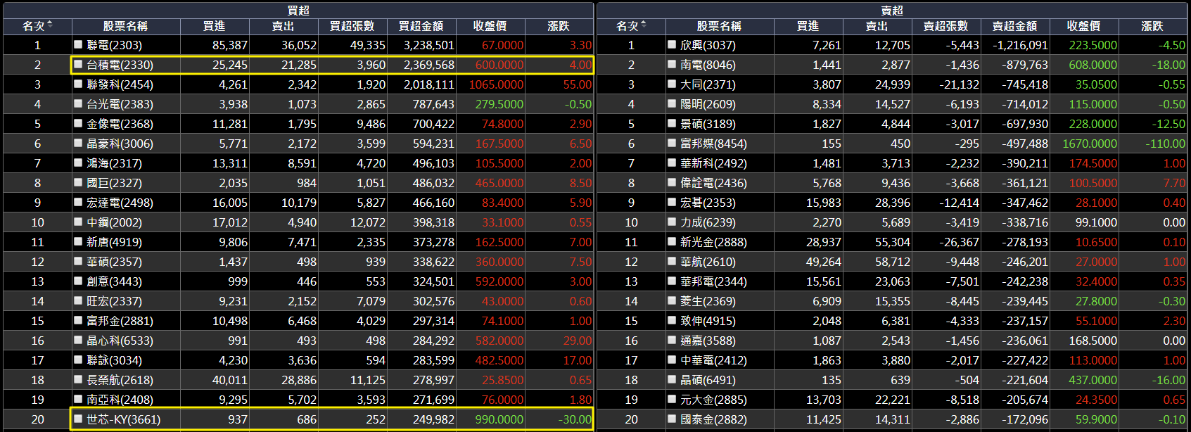Check the box next to 華航(2610)

tap(672, 261)
